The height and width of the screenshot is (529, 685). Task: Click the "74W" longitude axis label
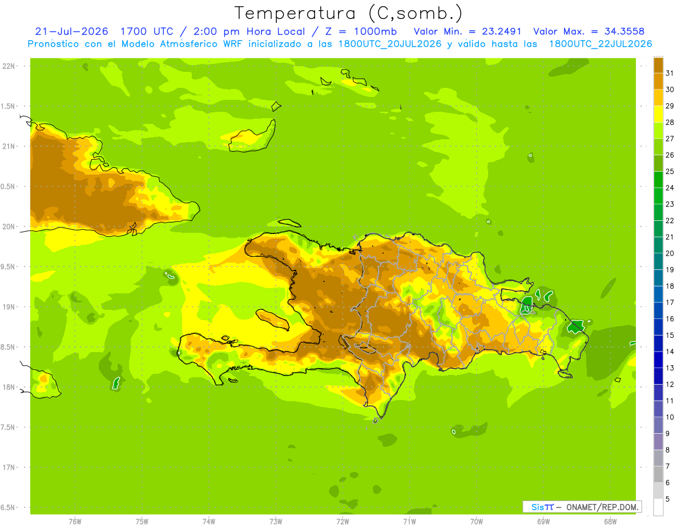tap(209, 522)
